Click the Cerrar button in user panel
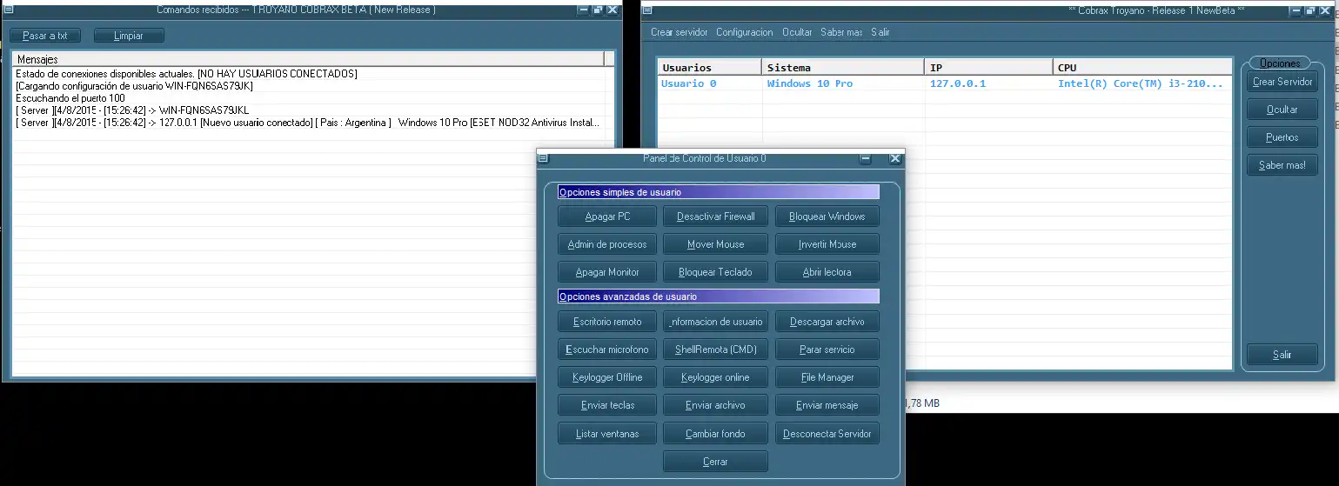 tap(716, 461)
